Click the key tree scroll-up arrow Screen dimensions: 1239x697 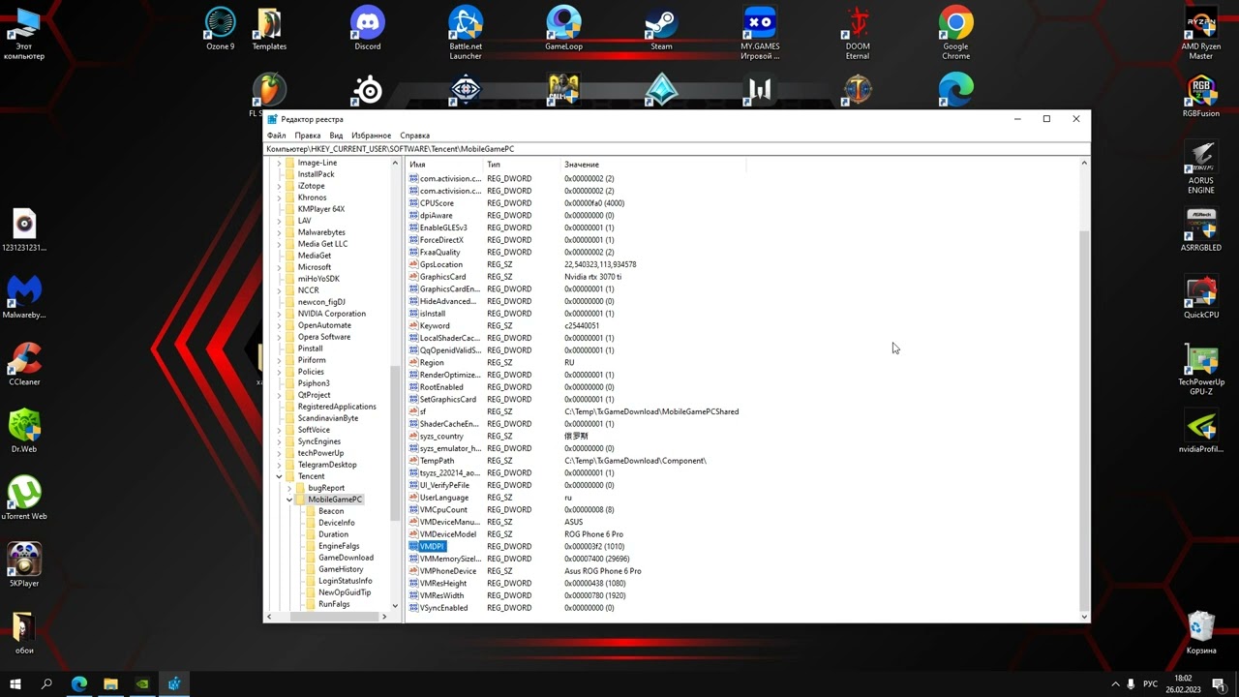(395, 163)
